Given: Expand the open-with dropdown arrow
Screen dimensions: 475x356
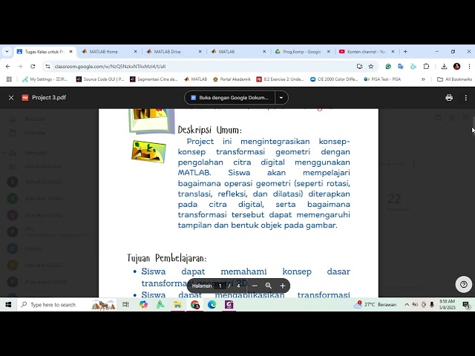Looking at the screenshot, I should 281,98.
